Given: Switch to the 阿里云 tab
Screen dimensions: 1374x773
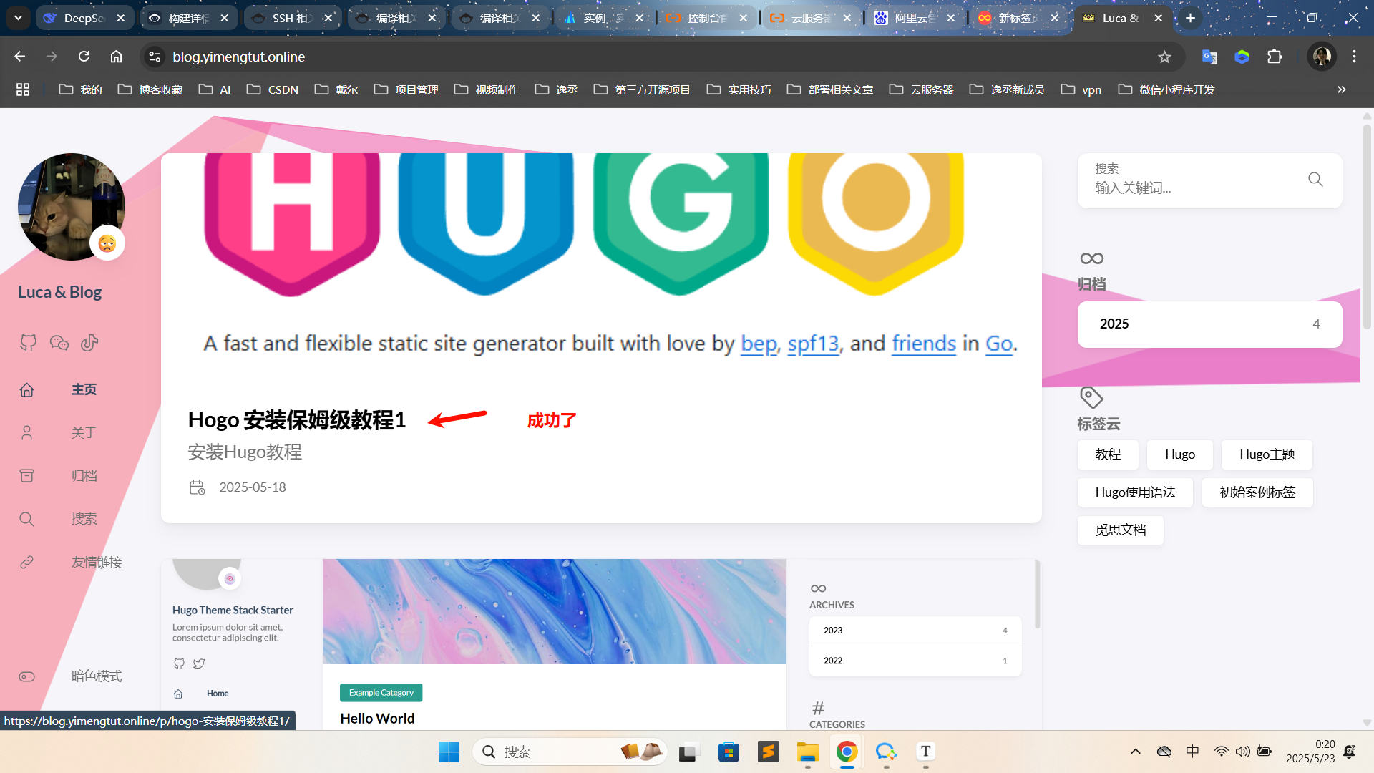Looking at the screenshot, I should (x=915, y=18).
